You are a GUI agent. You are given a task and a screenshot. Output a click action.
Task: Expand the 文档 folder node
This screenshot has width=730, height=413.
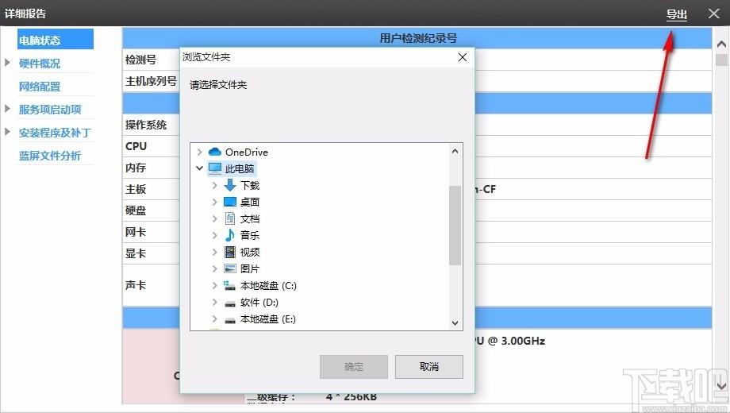(214, 218)
